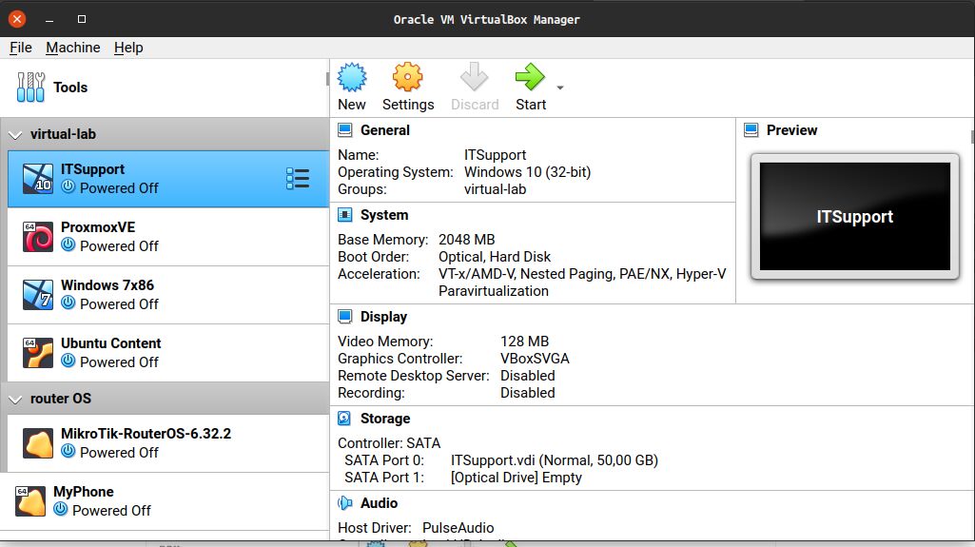Select the Windows 7x86 virtual machine
The height and width of the screenshot is (547, 975).
tap(167, 295)
